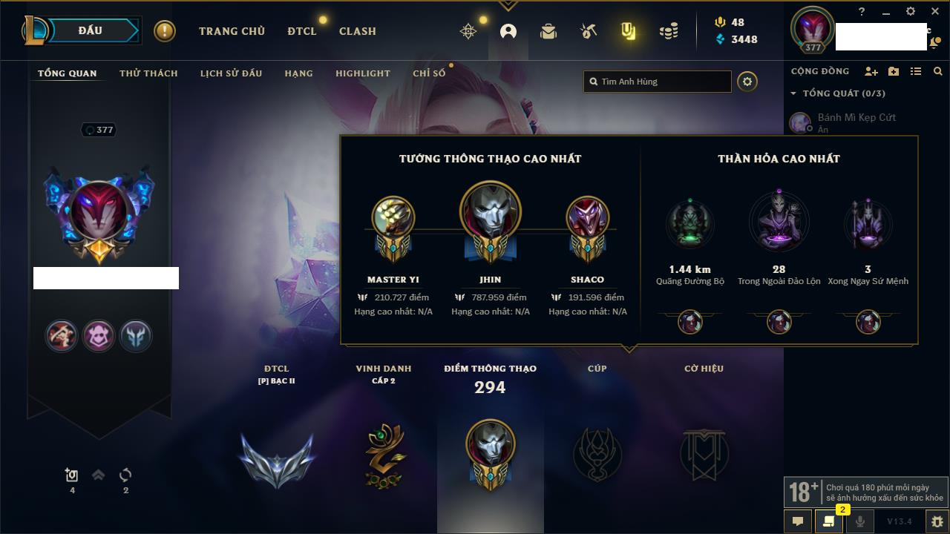Screen dimensions: 950x534
Task: Click the boost chevrons icon under banner
Action: point(99,475)
